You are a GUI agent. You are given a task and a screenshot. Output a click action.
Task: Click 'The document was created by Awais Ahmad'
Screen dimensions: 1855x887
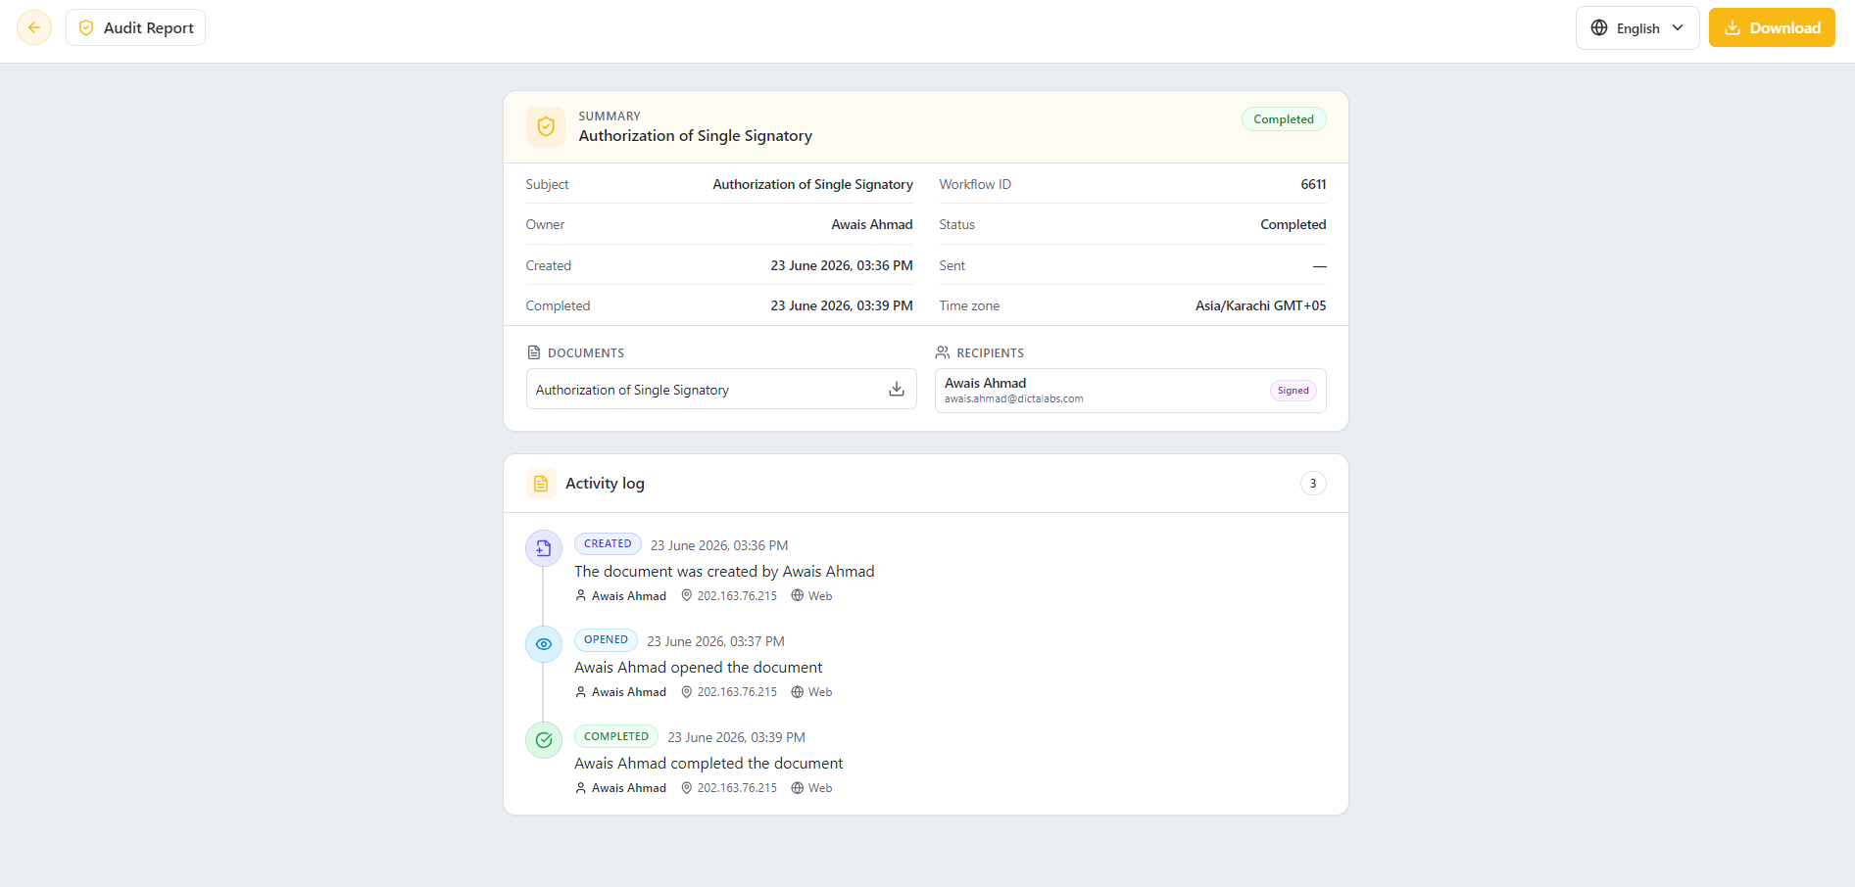tap(724, 572)
